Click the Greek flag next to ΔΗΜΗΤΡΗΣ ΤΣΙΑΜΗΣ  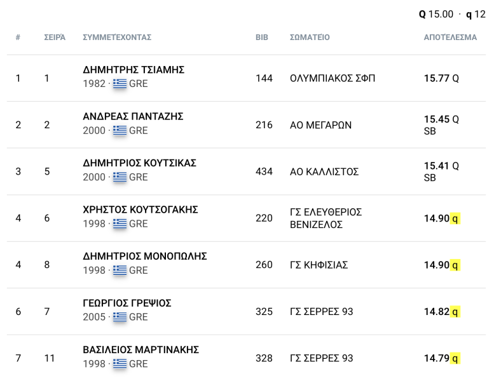coord(120,84)
